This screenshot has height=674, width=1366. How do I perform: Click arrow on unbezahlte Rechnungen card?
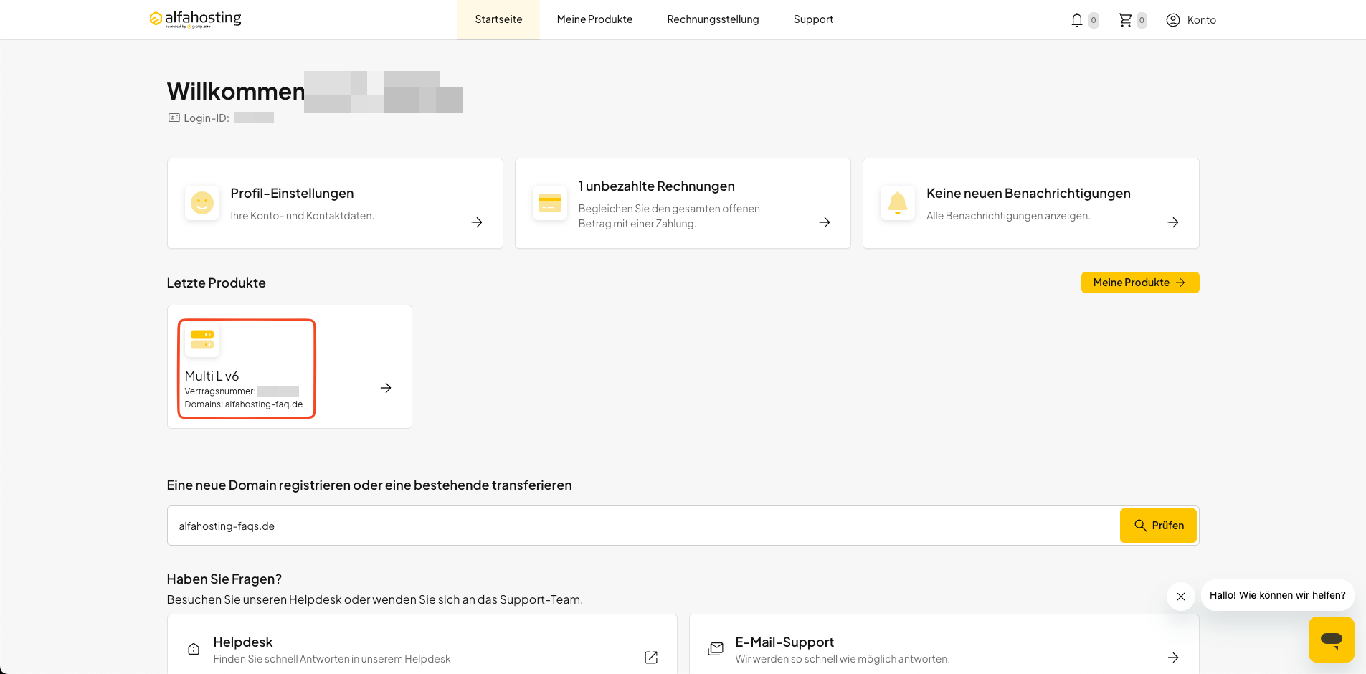pyautogui.click(x=825, y=222)
